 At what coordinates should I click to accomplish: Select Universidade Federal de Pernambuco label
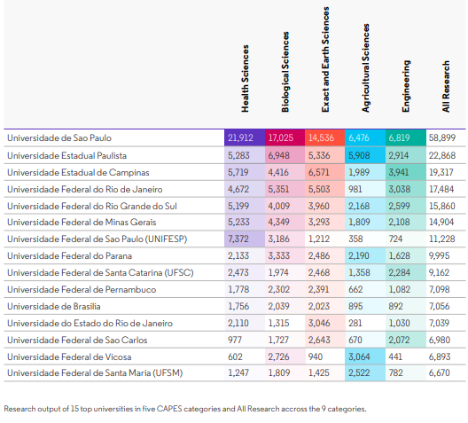point(82,290)
